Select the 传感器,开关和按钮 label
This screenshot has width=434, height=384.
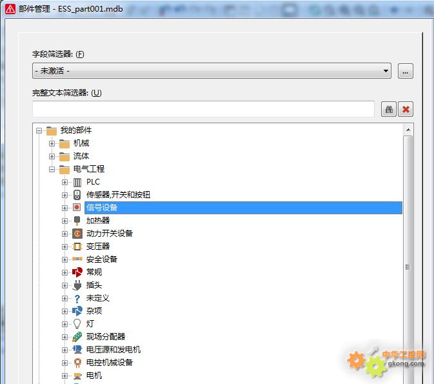tap(118, 195)
